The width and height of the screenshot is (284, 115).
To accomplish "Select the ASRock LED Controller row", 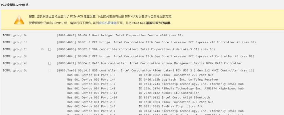I will coord(133,93).
